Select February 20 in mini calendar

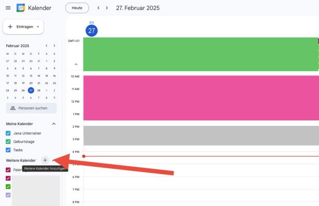click(31, 83)
